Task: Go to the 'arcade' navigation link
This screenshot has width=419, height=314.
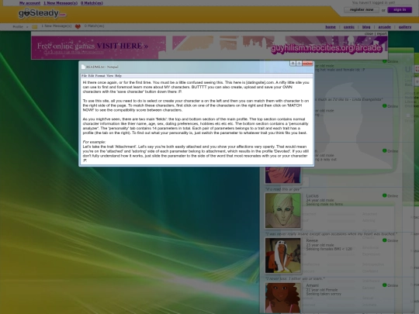Action: coord(385,27)
